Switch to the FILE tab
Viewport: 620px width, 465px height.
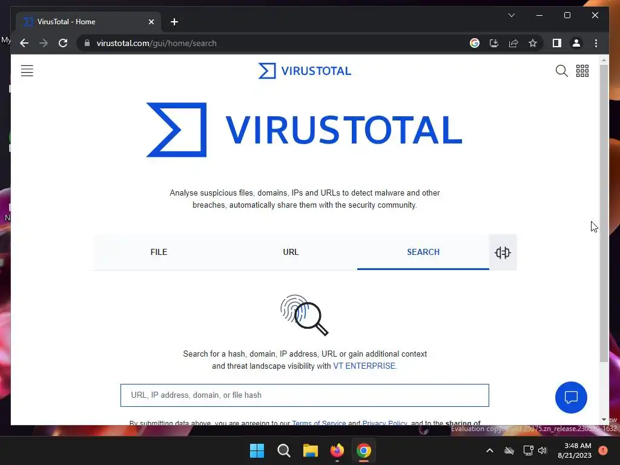click(x=159, y=252)
